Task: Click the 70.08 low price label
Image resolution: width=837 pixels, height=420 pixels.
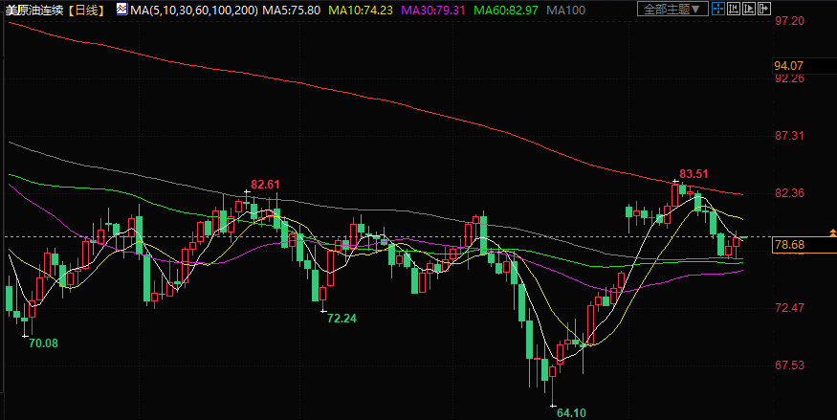Action: click(x=43, y=343)
